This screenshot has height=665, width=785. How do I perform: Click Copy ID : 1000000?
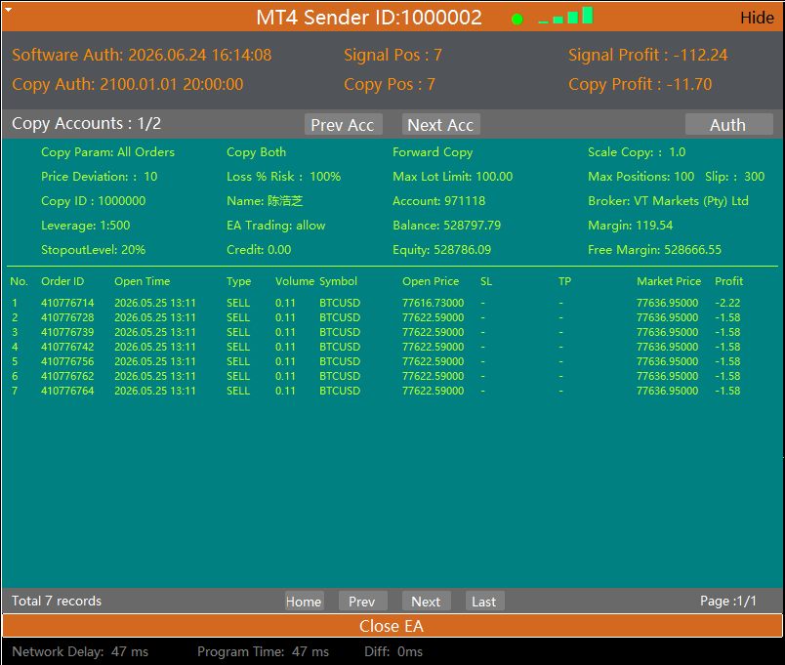93,201
